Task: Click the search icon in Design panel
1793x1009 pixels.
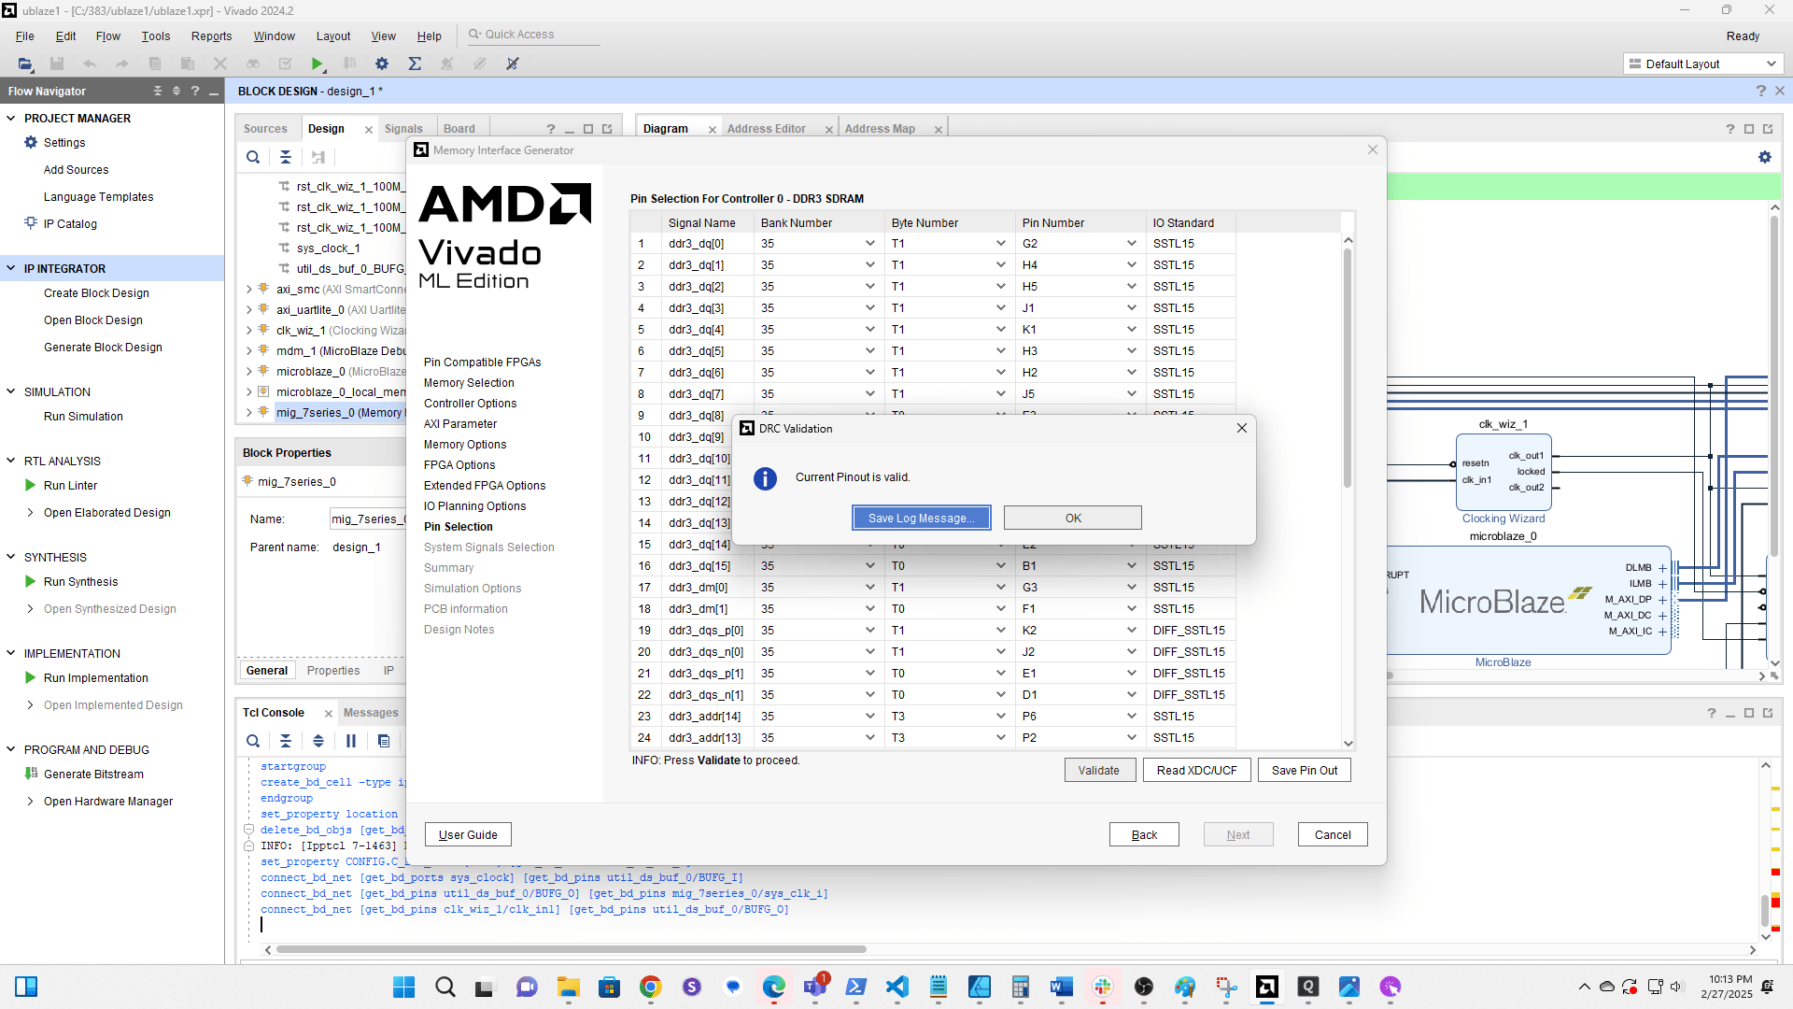Action: [253, 157]
